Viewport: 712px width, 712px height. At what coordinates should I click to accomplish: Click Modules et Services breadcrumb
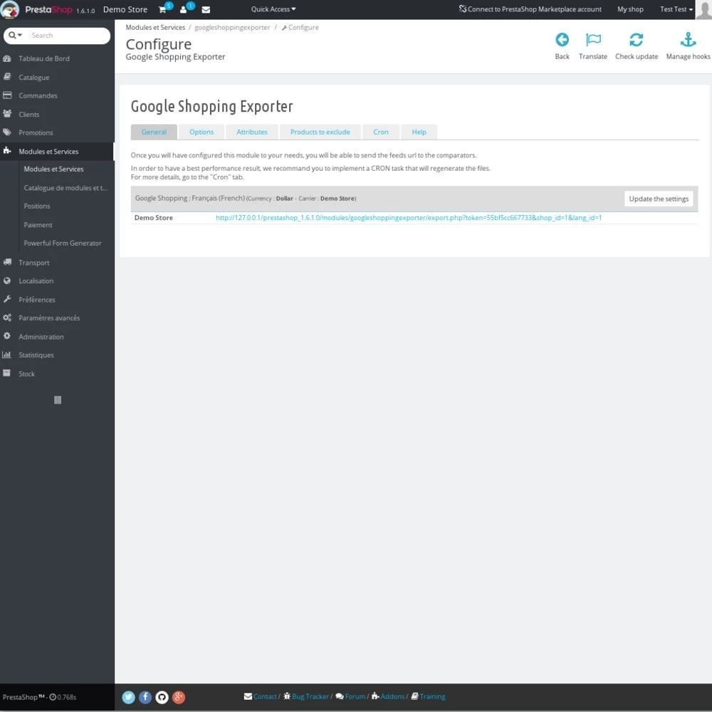155,28
